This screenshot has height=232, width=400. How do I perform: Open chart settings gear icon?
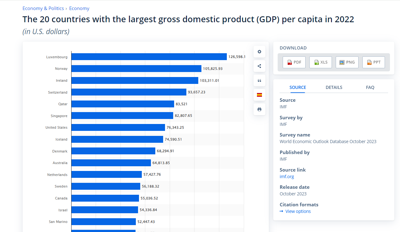(x=259, y=52)
